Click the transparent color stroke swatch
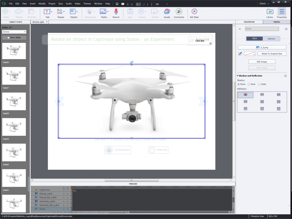The image size is (292, 219). click(x=250, y=54)
